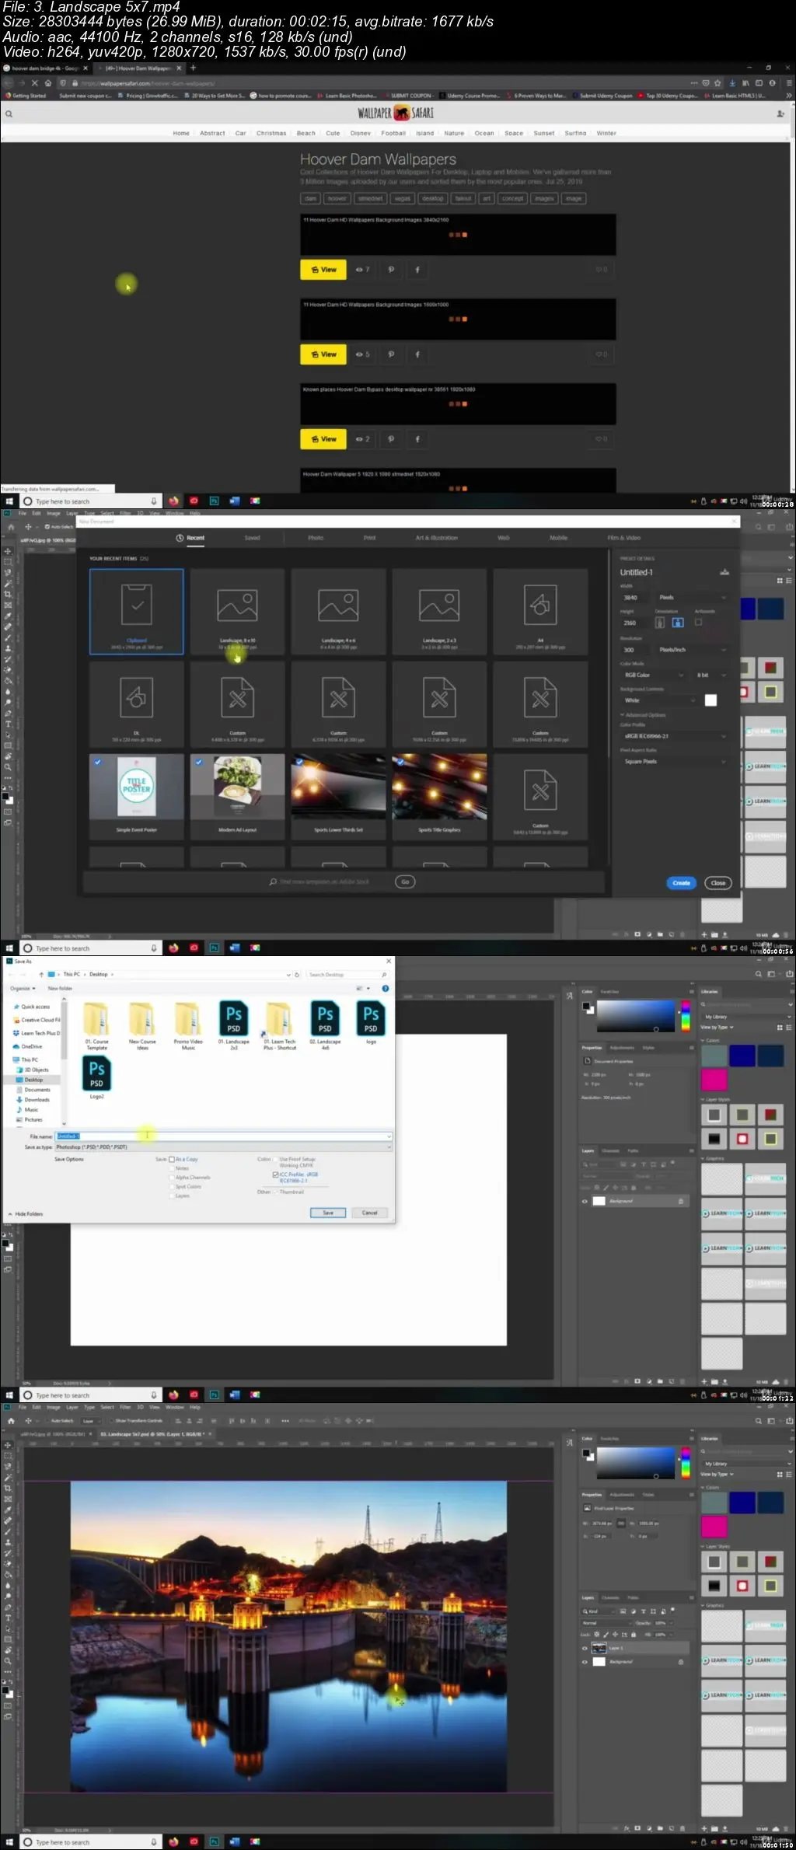Click the hue slider in bottom frame Color panel

[x=686, y=1463]
